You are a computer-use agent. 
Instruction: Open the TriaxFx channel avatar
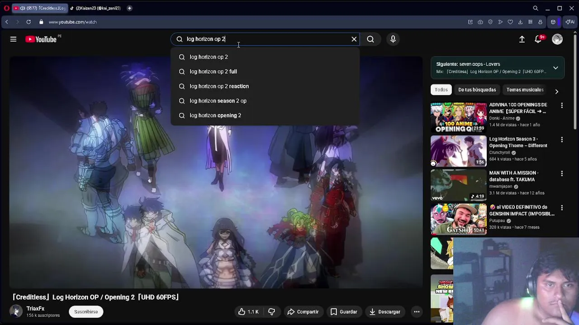tap(16, 311)
